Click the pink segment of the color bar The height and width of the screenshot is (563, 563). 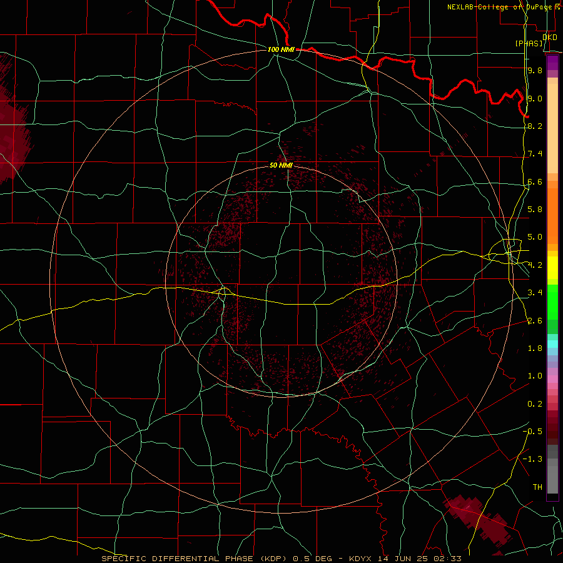[x=552, y=379]
